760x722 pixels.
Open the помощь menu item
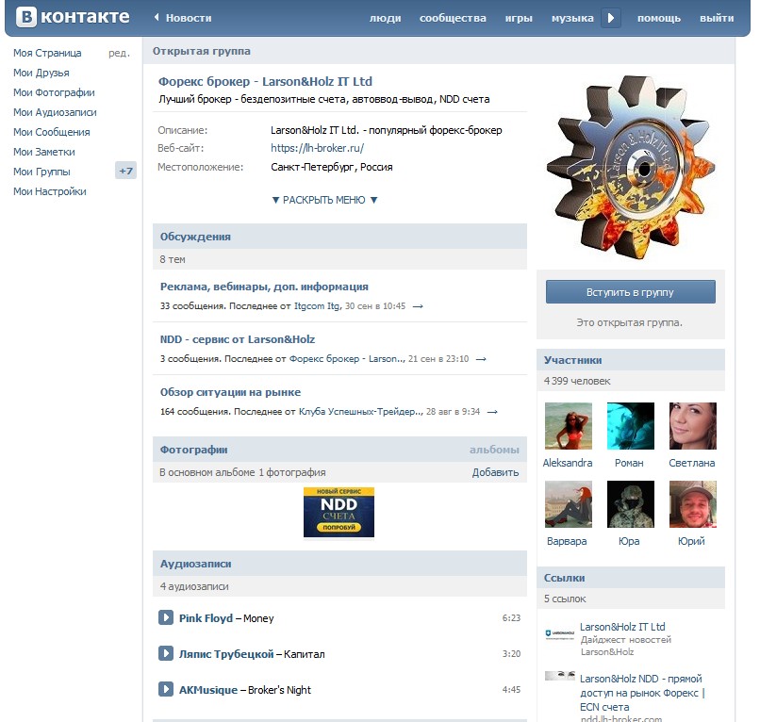[659, 19]
